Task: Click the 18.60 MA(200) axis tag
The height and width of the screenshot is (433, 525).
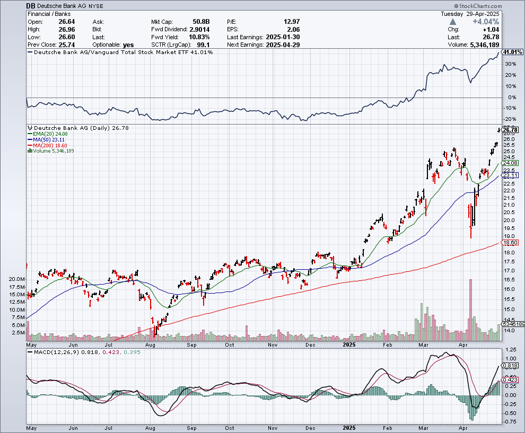Action: tap(510, 243)
